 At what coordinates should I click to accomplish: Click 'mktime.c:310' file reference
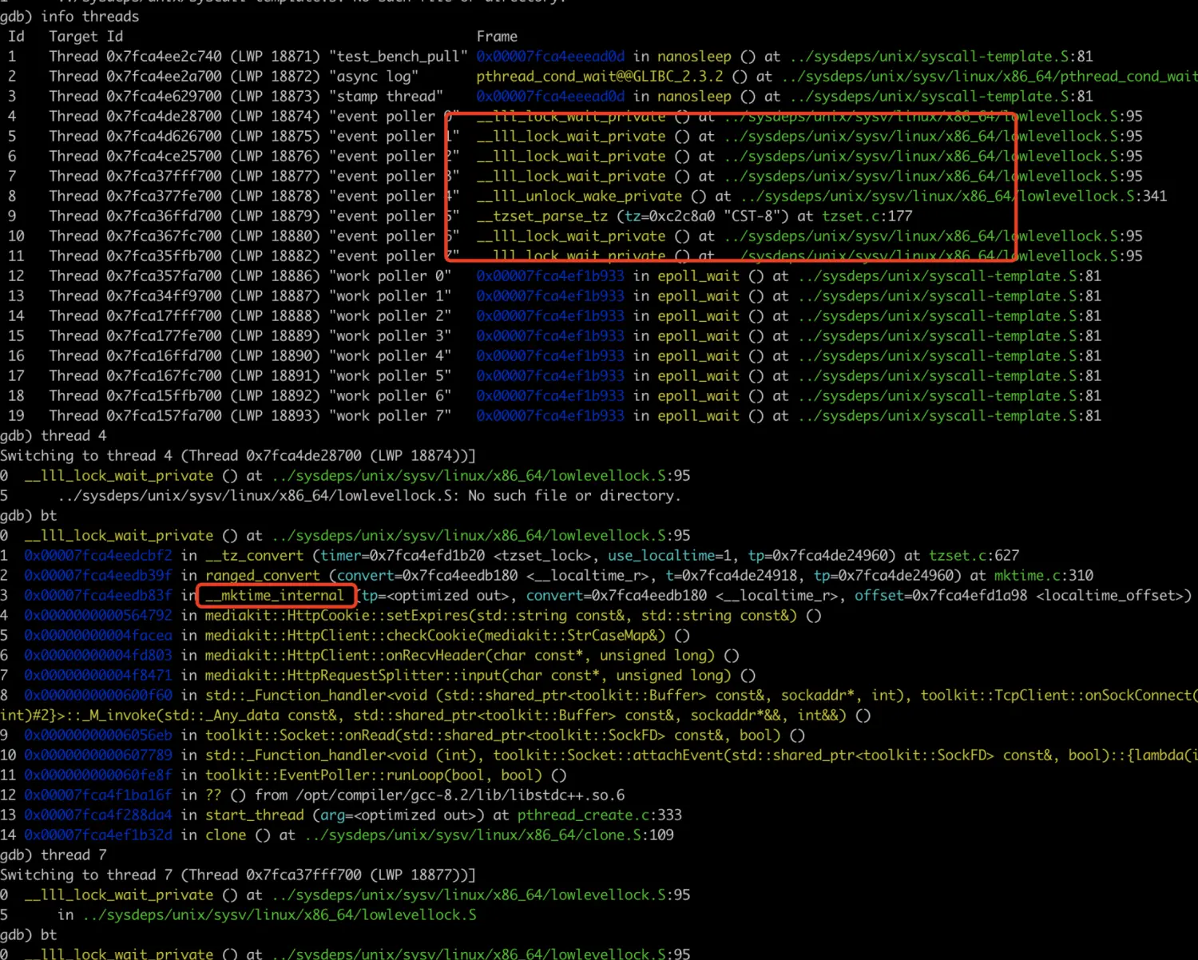click(1044, 575)
